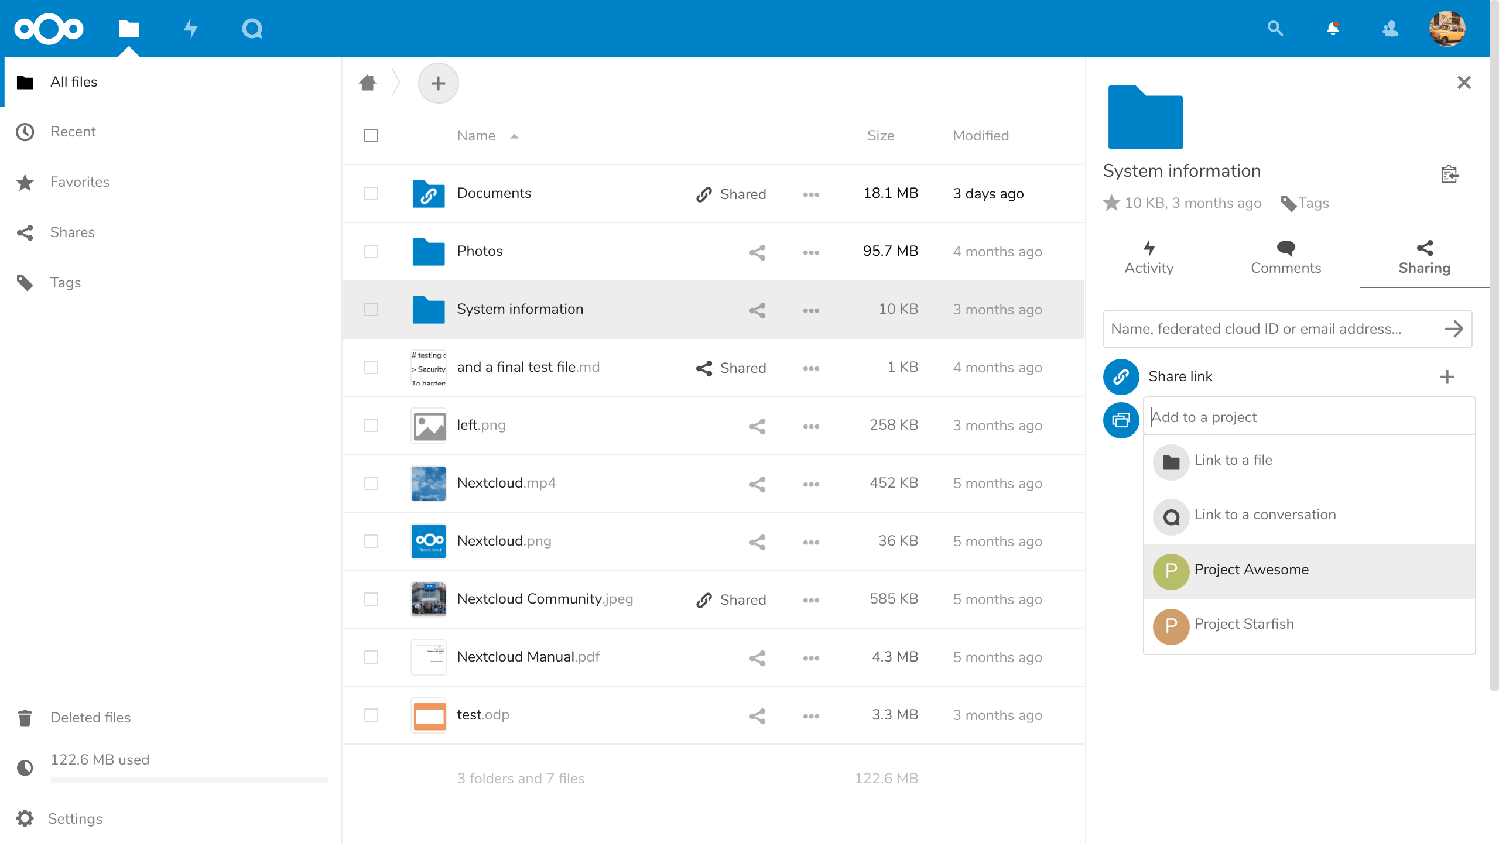Open the Files app icon in header
The image size is (1499, 843).
point(129,28)
